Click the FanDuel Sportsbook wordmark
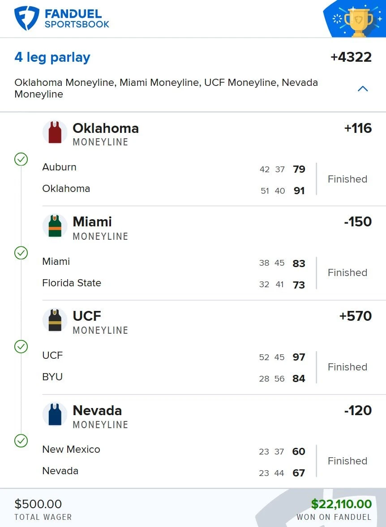This screenshot has height=527, width=386. (77, 18)
